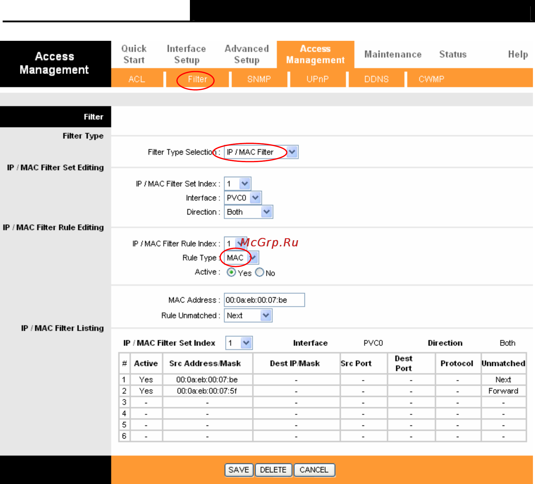
Task: Click the CANCEL button
Action: pos(314,470)
